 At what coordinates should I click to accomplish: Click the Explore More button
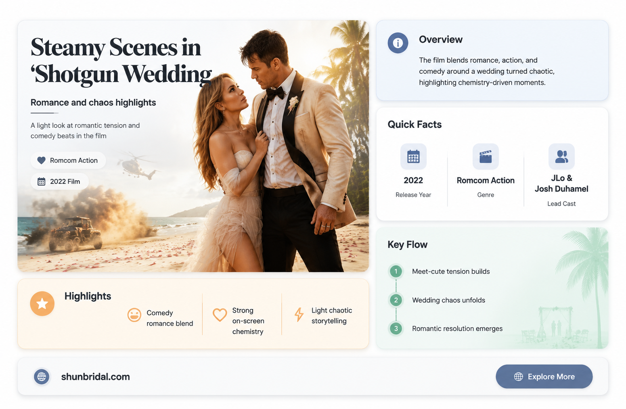point(544,377)
